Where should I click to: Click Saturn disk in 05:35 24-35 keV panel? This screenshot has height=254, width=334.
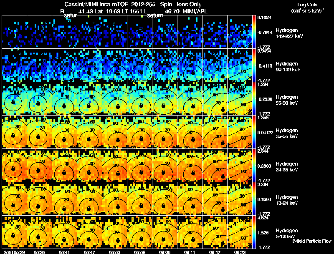pyautogui.click(x=38, y=170)
